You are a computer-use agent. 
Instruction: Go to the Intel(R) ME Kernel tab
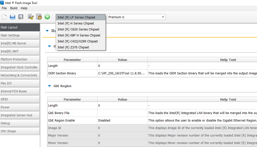20,43
